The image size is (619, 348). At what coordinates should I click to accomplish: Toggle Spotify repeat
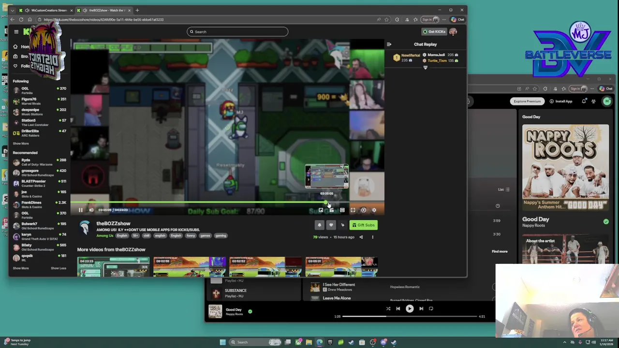tap(431, 308)
